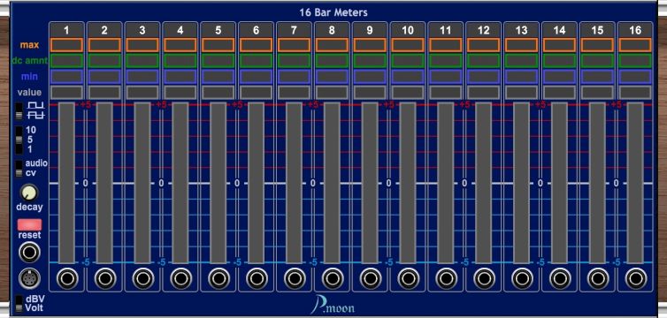Click the input jack for channel 12
Screen dimensions: 667x318
click(x=484, y=279)
